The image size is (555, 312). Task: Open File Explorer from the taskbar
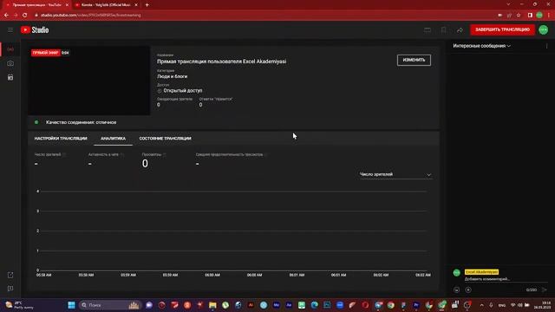(212, 305)
